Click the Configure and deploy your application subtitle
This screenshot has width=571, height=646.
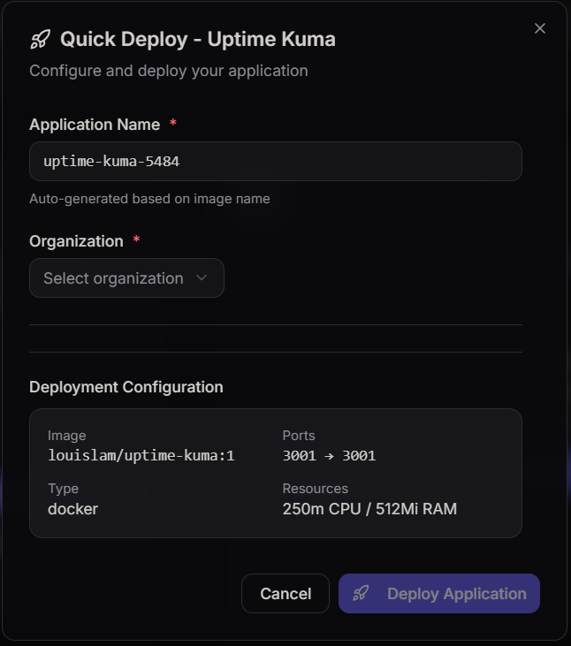[169, 71]
